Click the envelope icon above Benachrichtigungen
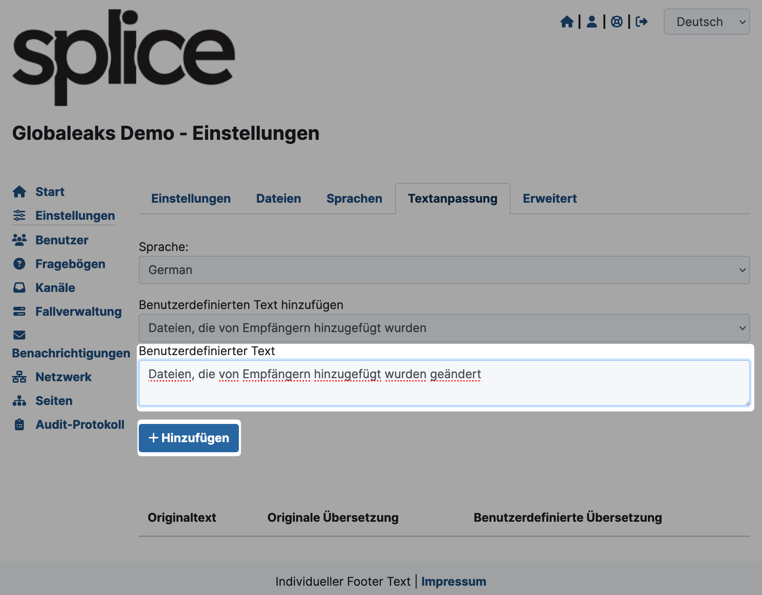 [19, 335]
